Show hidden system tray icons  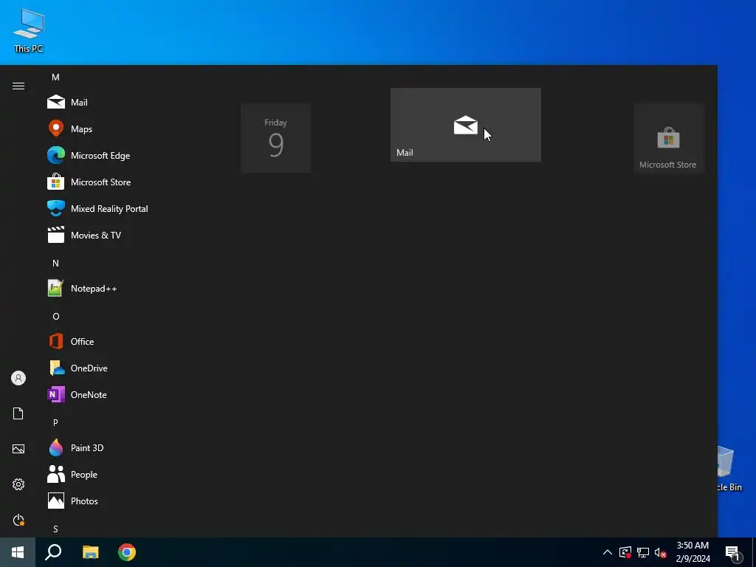608,552
